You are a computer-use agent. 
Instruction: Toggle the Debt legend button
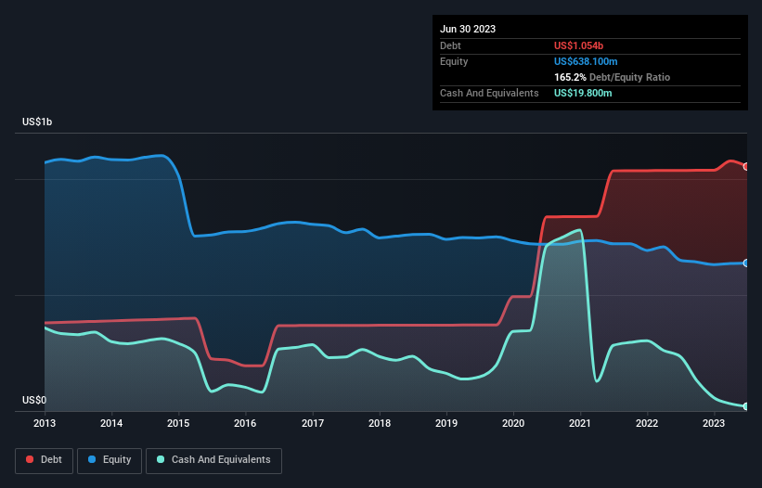point(44,460)
